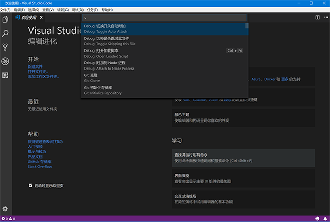Open the Manage gear icon at bottom left
This screenshot has height=222, width=330.
click(5, 209)
